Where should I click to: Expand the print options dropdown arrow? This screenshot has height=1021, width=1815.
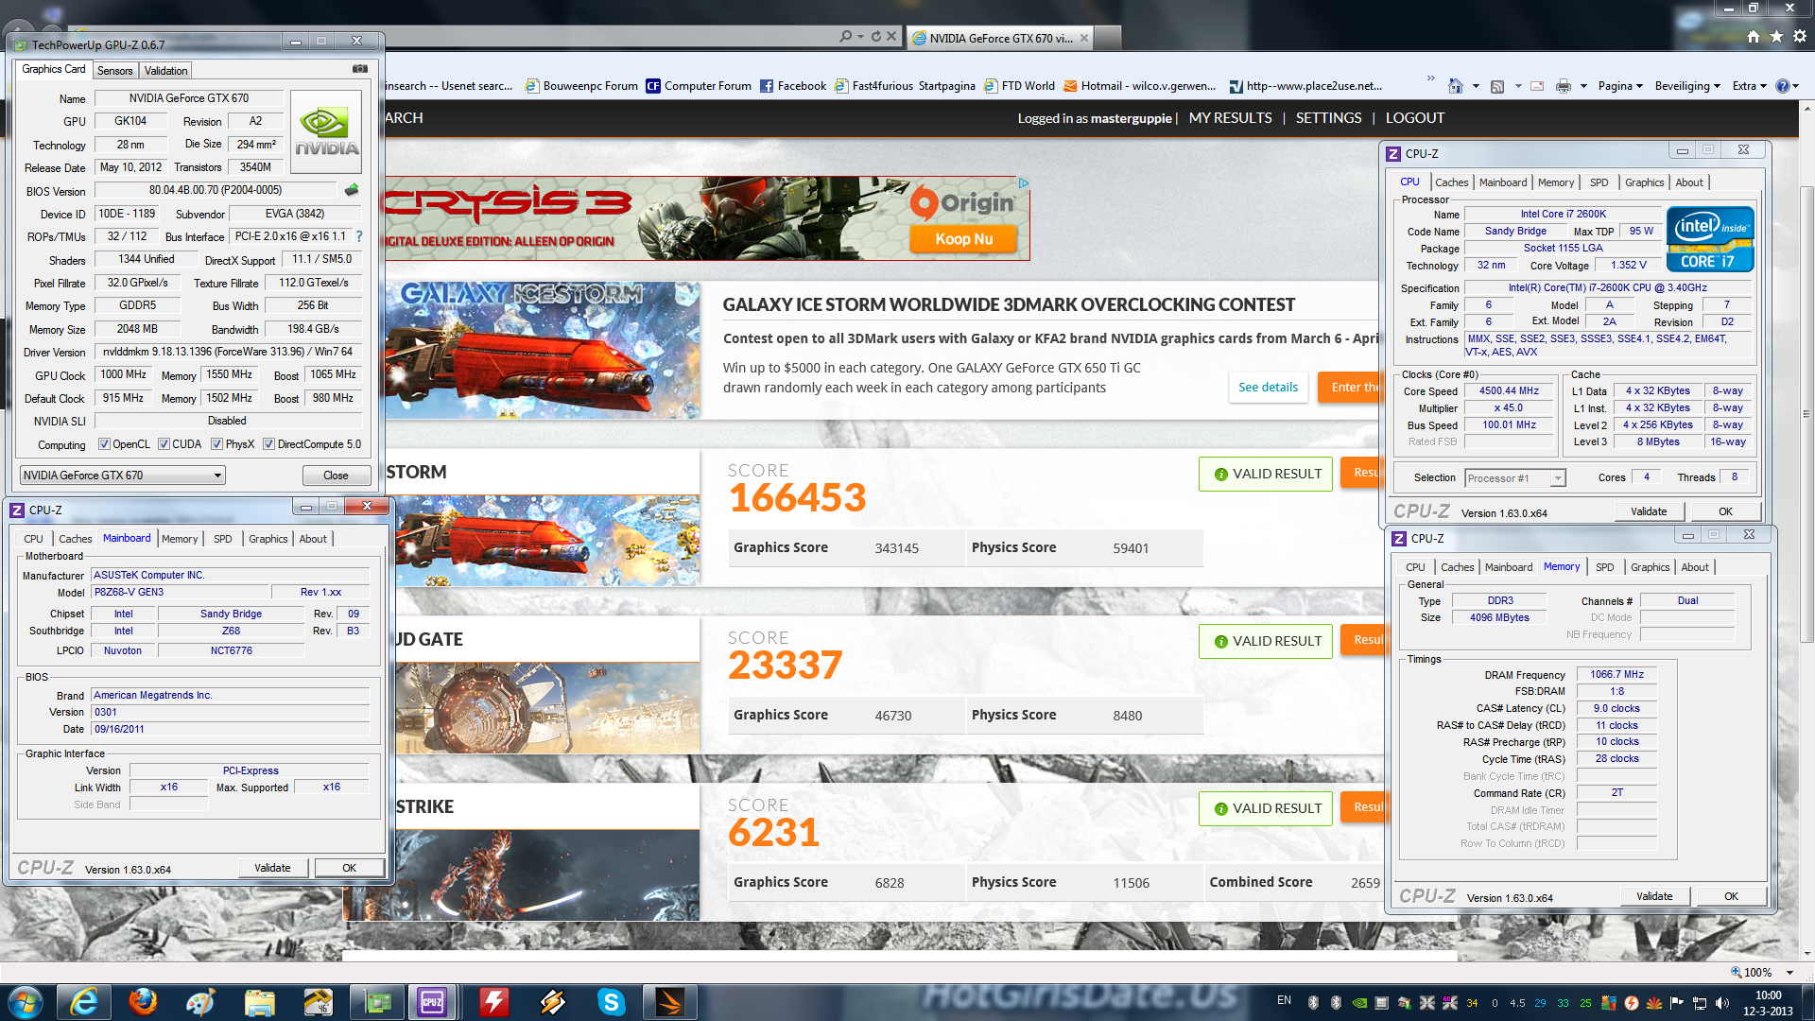tap(1583, 86)
